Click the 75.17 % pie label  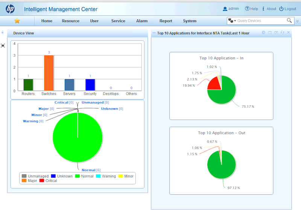click(248, 106)
